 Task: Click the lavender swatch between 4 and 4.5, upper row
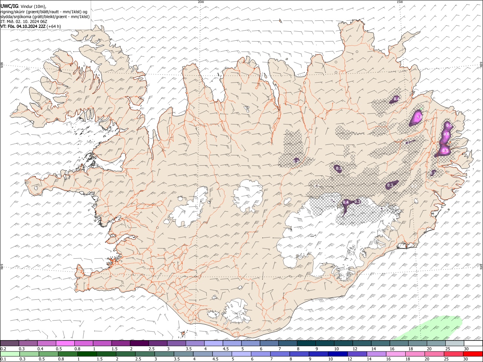[x=214, y=343]
